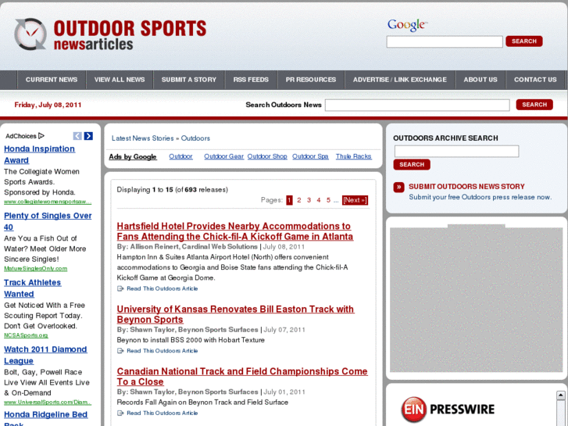Open About Us navigation item
This screenshot has width=568, height=426.
point(480,80)
